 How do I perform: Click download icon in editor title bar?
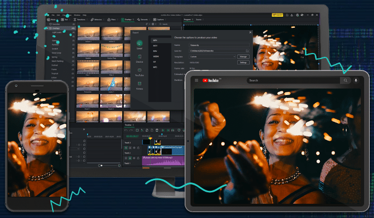click(x=292, y=15)
